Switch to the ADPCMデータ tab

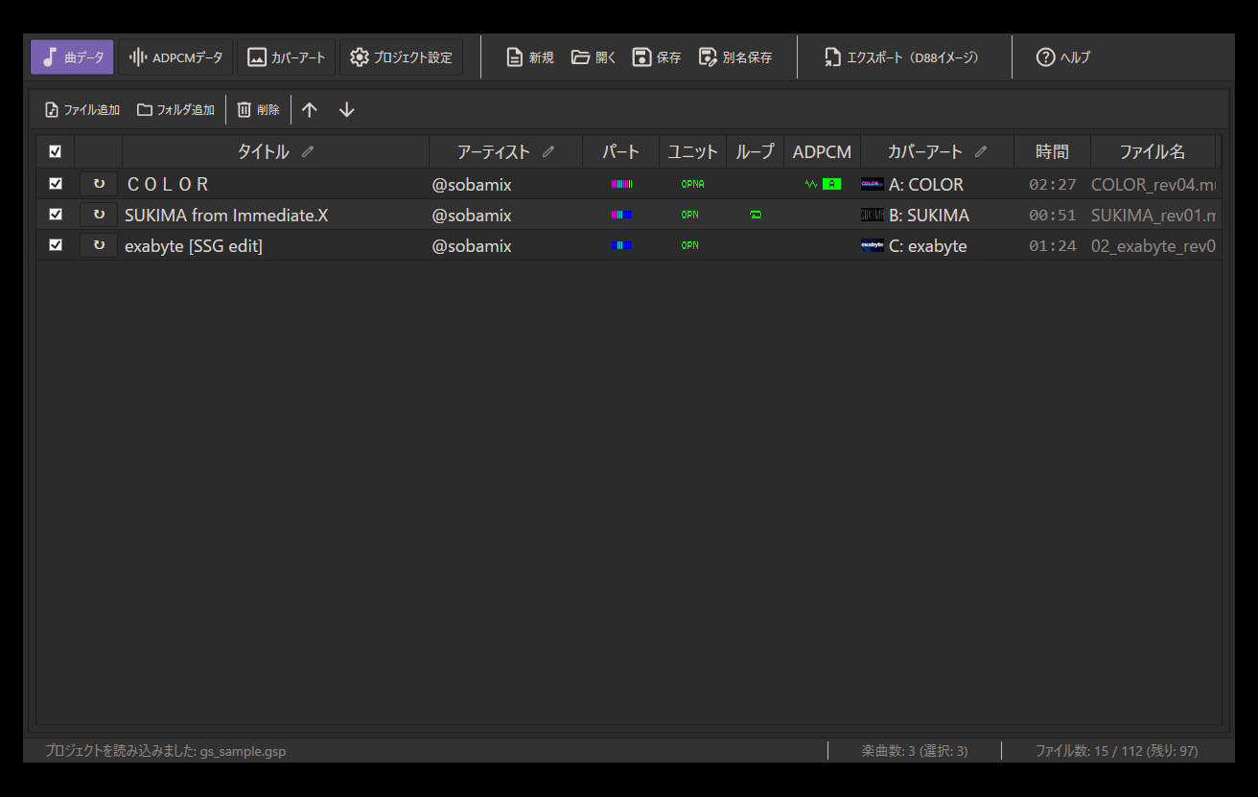pos(176,57)
